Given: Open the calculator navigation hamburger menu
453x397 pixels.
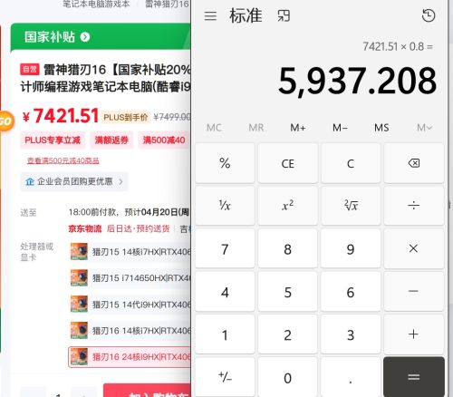Looking at the screenshot, I should (210, 15).
